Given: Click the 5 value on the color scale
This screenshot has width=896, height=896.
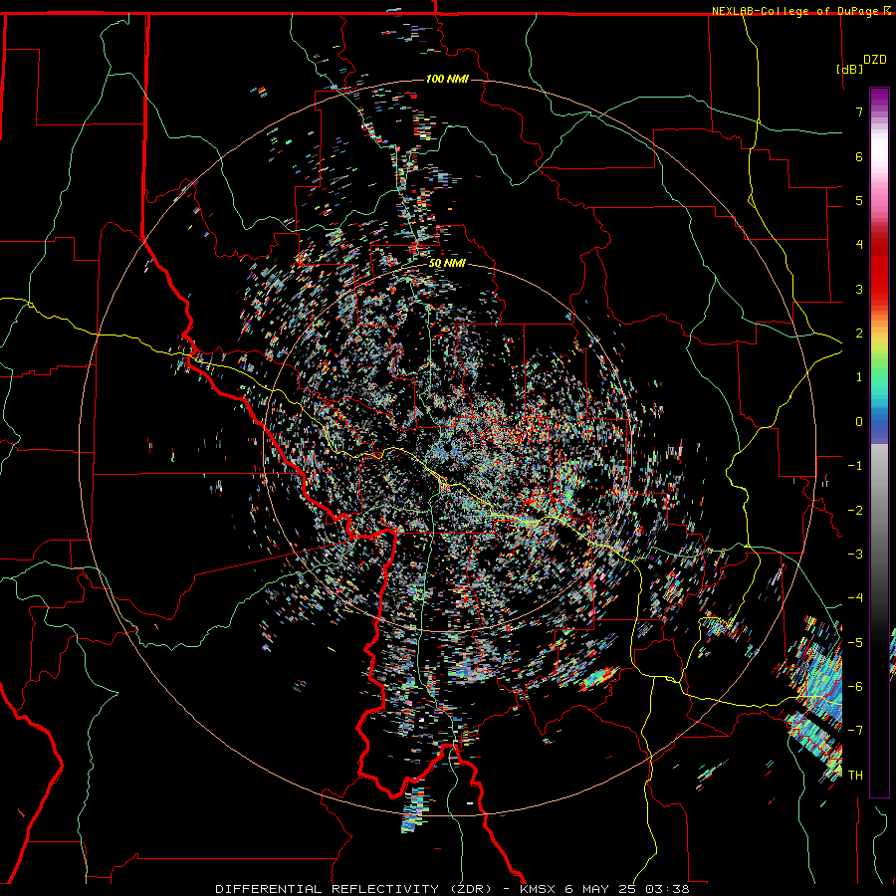Looking at the screenshot, I should 859,200.
